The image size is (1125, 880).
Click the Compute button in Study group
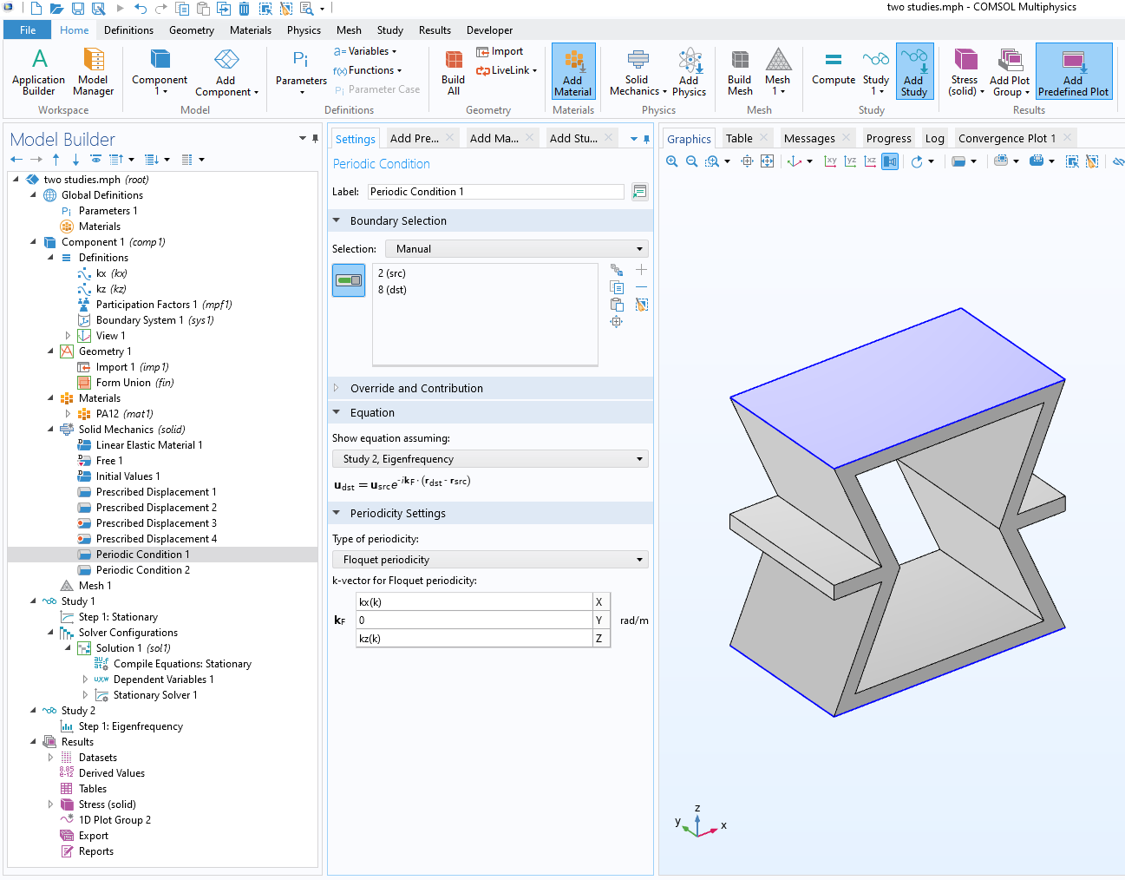coord(833,69)
